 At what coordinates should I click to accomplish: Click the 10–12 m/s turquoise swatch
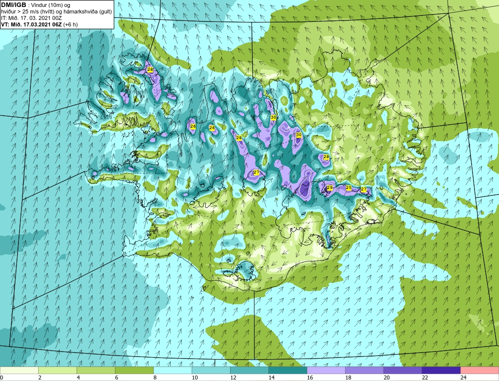pyautogui.click(x=211, y=370)
